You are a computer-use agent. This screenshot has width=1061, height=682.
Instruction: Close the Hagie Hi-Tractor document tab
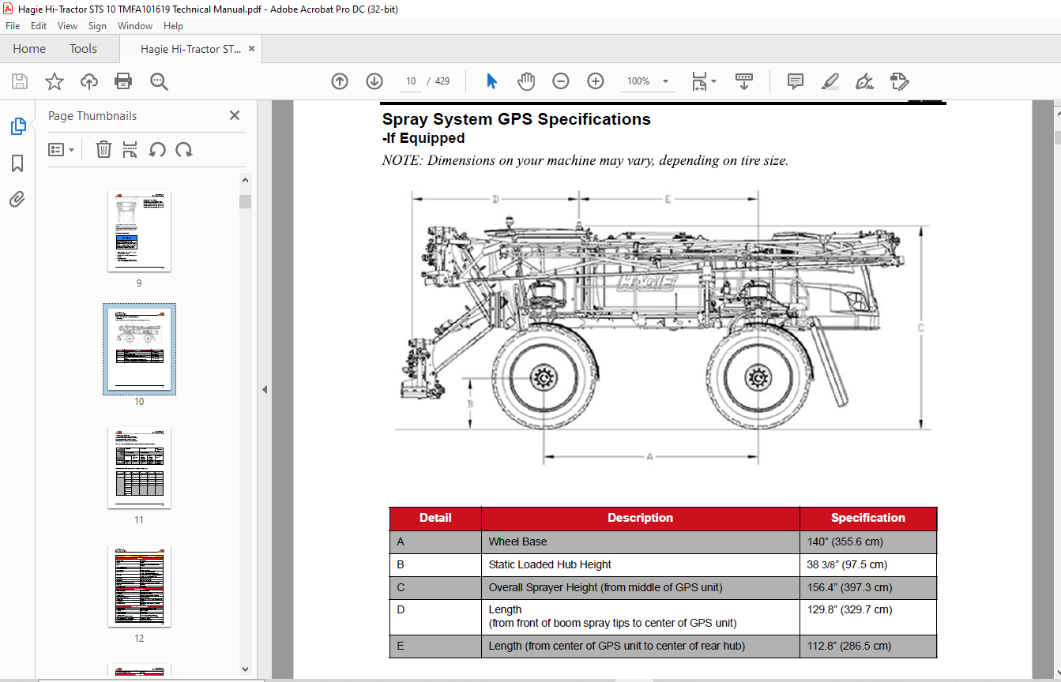tap(251, 49)
